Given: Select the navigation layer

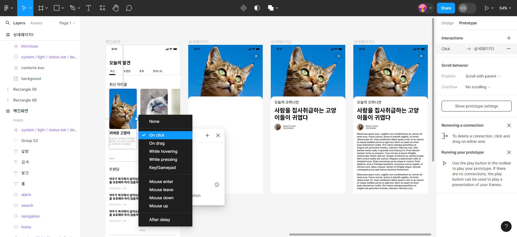Looking at the screenshot, I should (40, 216).
